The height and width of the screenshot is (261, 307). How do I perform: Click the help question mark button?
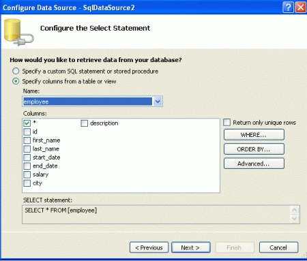coord(288,7)
